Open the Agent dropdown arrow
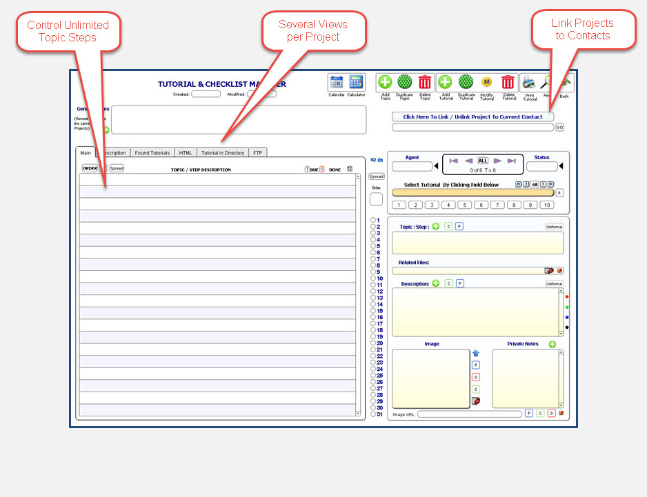The width and height of the screenshot is (647, 497). [x=436, y=166]
